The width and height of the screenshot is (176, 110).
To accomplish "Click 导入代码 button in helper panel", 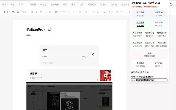I will (x=159, y=64).
